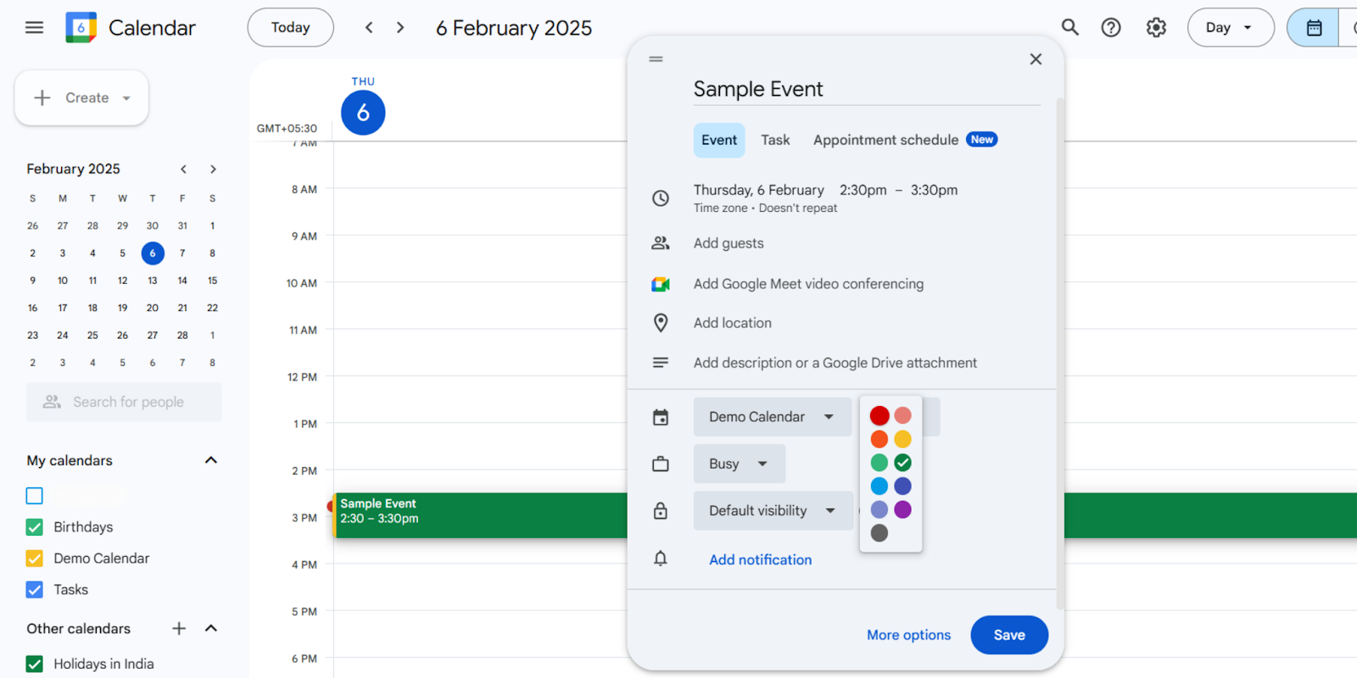Click the notification bell icon
This screenshot has width=1357, height=678.
(x=661, y=559)
